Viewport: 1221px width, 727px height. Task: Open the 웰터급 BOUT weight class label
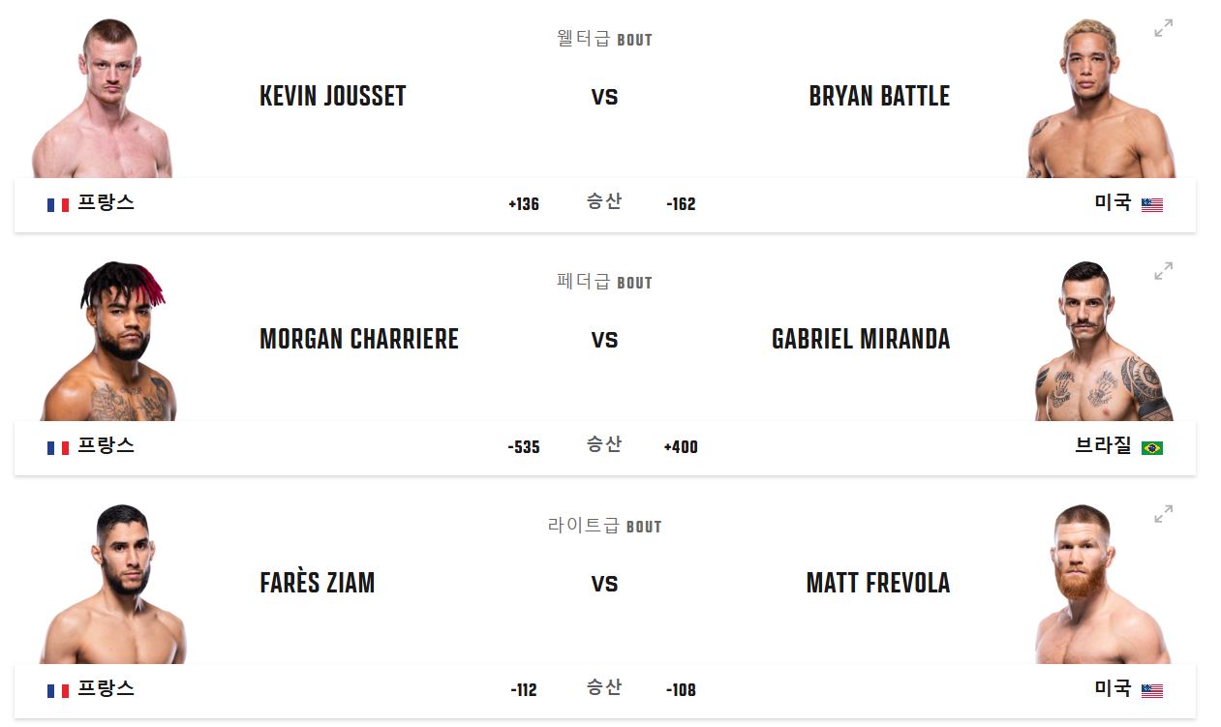(604, 40)
